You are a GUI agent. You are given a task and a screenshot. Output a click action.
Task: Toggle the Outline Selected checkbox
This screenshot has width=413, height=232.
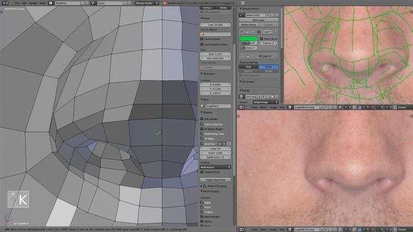pyautogui.click(x=202, y=124)
